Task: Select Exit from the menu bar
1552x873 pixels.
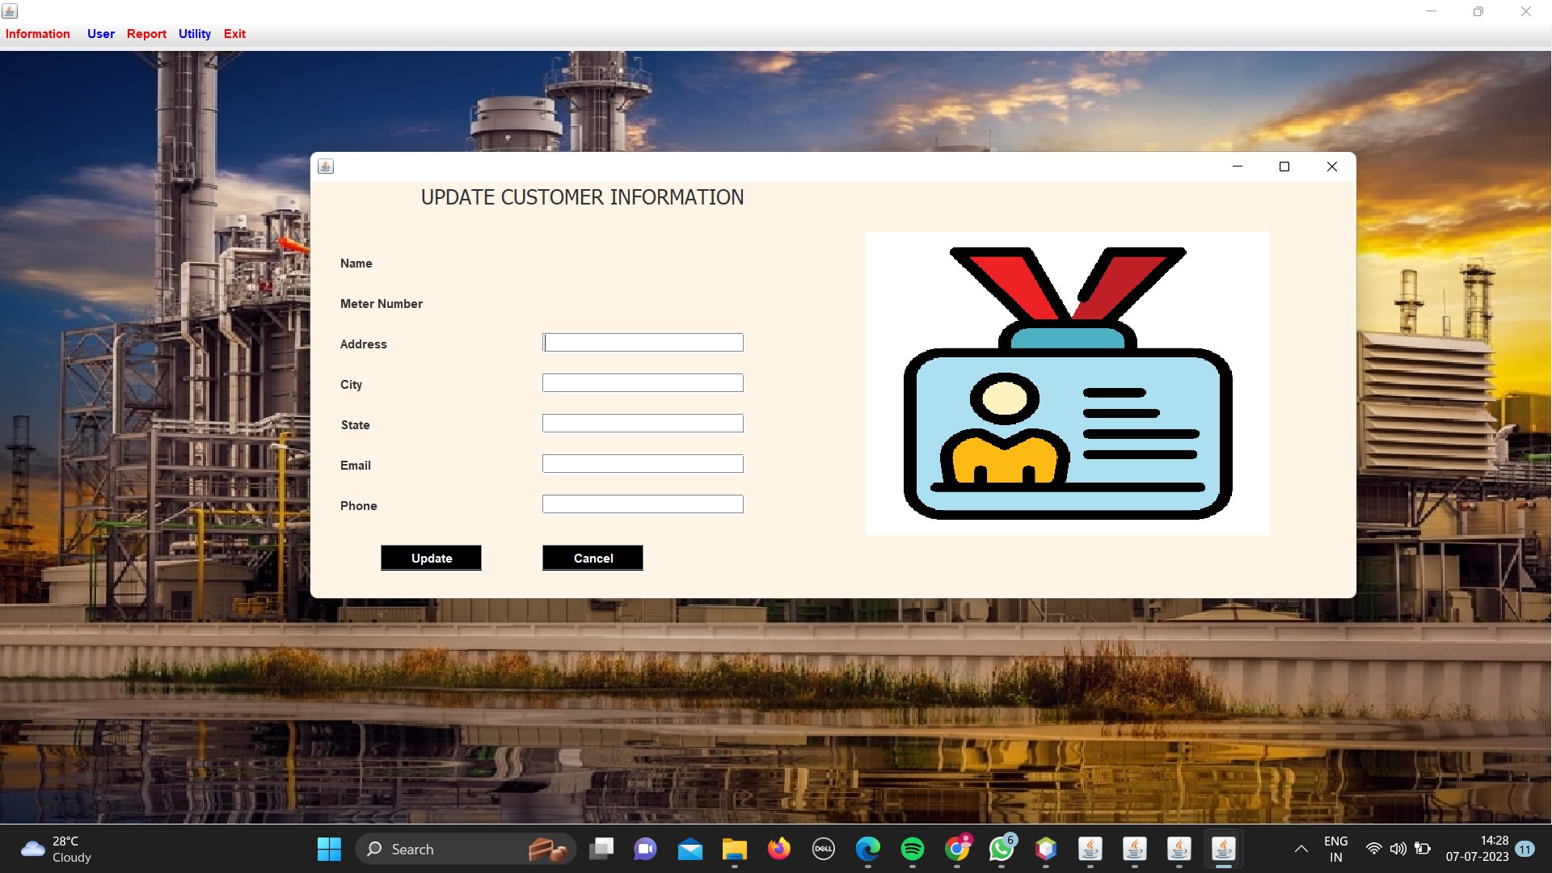Action: (234, 34)
